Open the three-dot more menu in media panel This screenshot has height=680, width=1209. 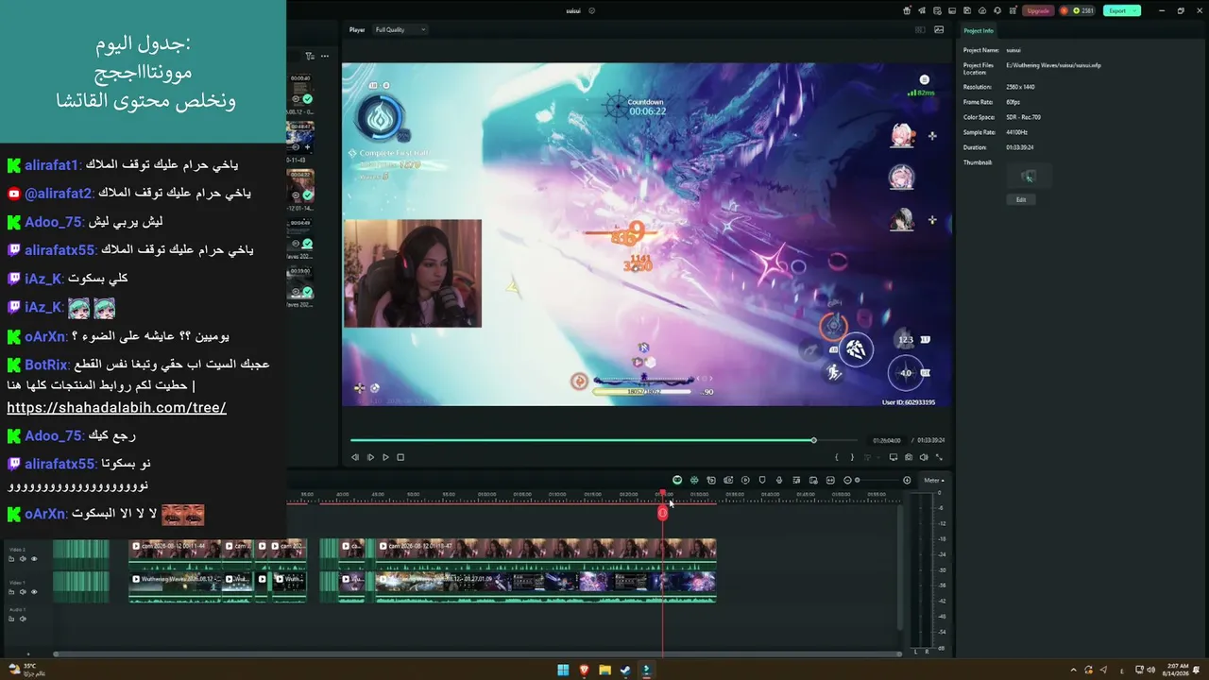click(x=325, y=56)
